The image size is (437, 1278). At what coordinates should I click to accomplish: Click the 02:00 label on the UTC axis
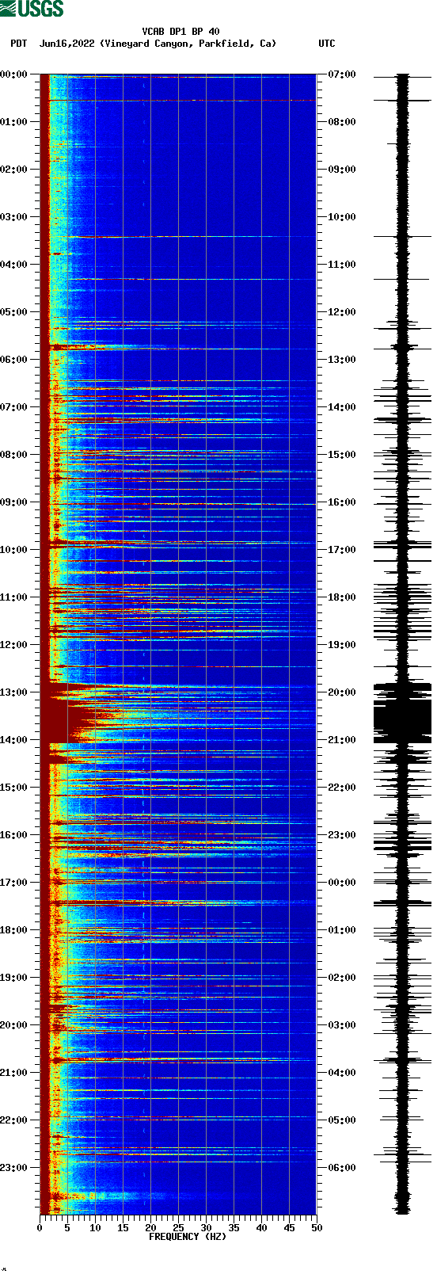click(x=342, y=978)
